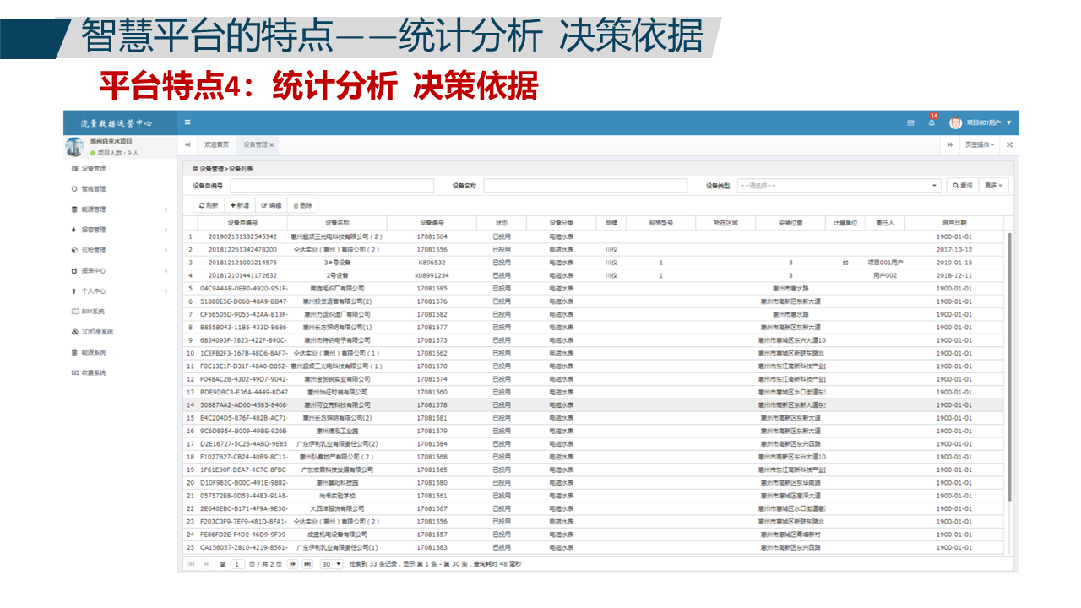The height and width of the screenshot is (608, 1081).
Task: Open the 项目001用户 account dropdown arrow
Action: 1008,123
